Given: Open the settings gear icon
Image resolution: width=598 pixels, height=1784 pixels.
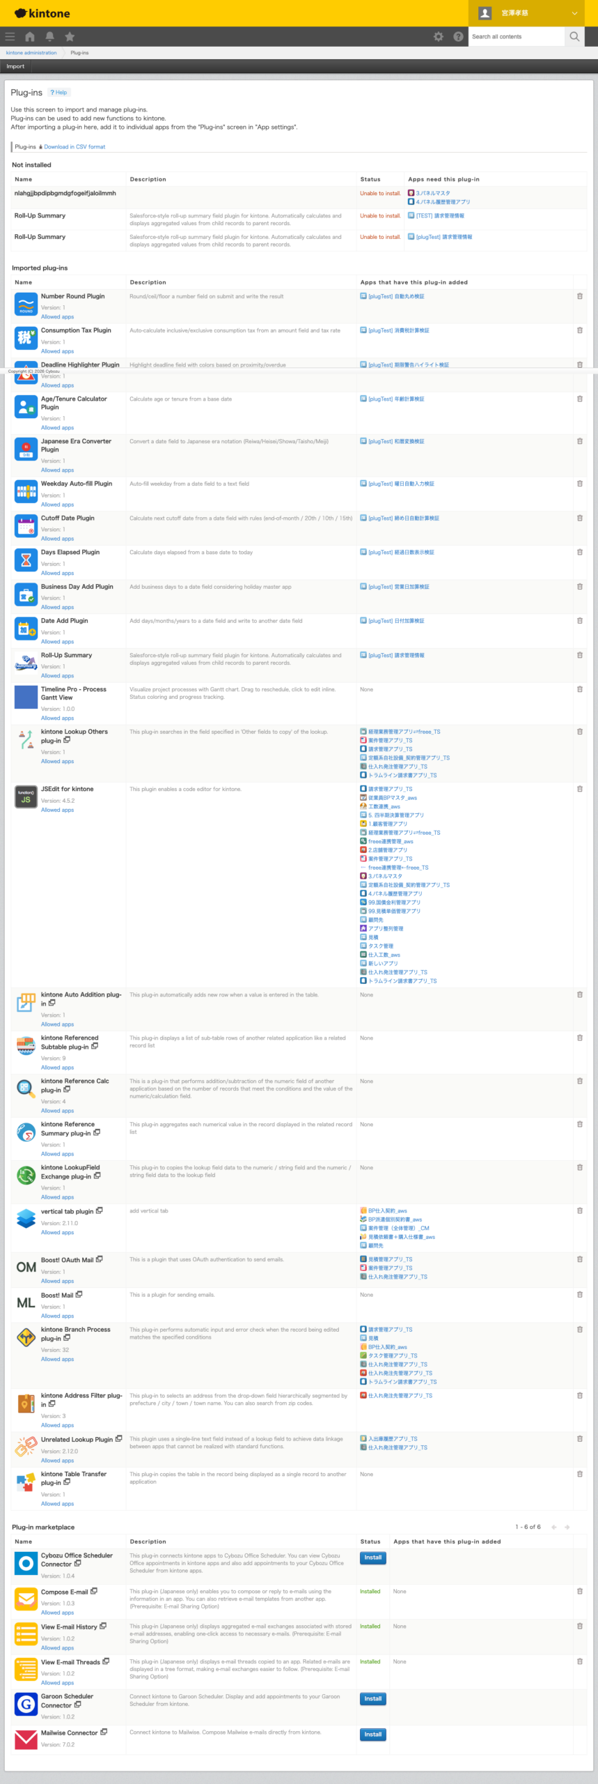Looking at the screenshot, I should click(438, 37).
